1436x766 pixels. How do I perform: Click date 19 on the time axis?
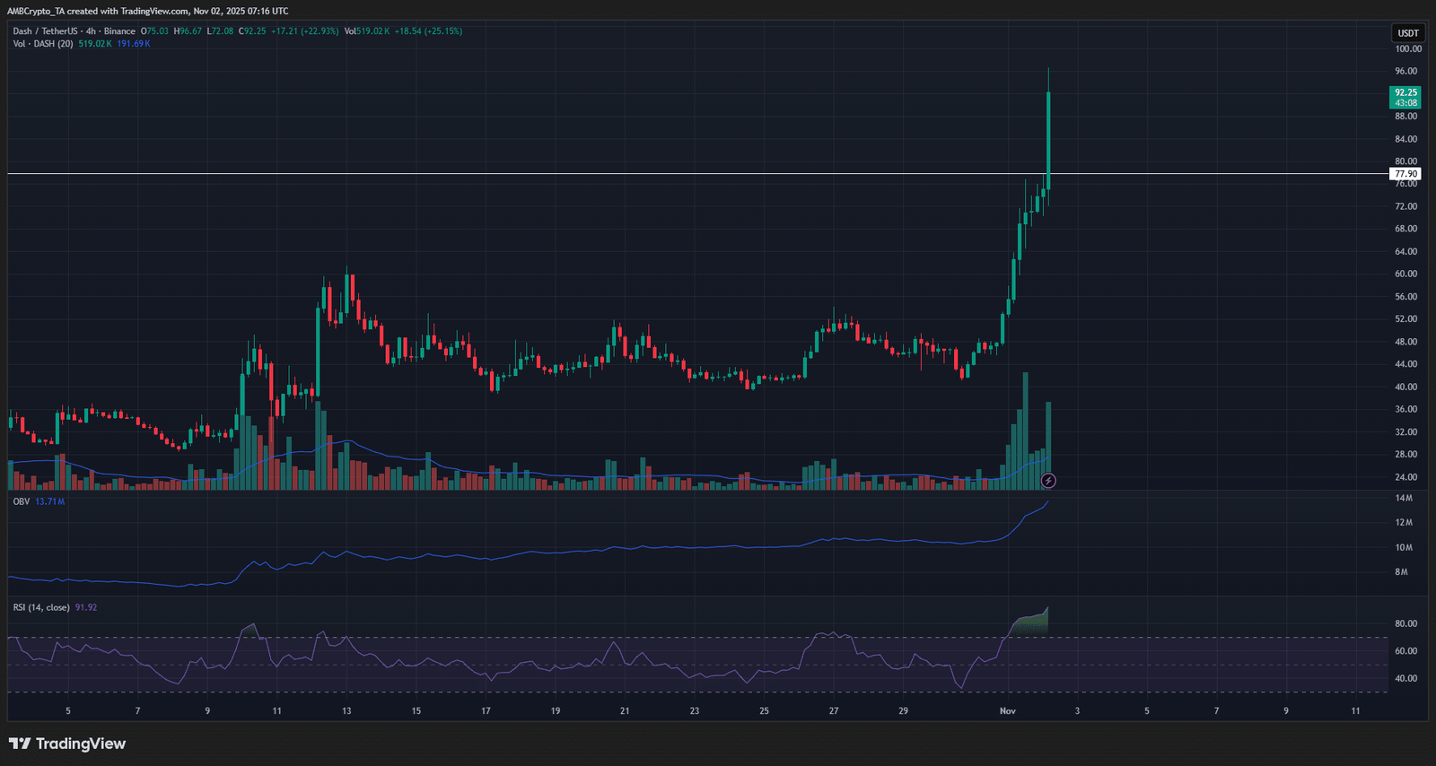point(556,711)
